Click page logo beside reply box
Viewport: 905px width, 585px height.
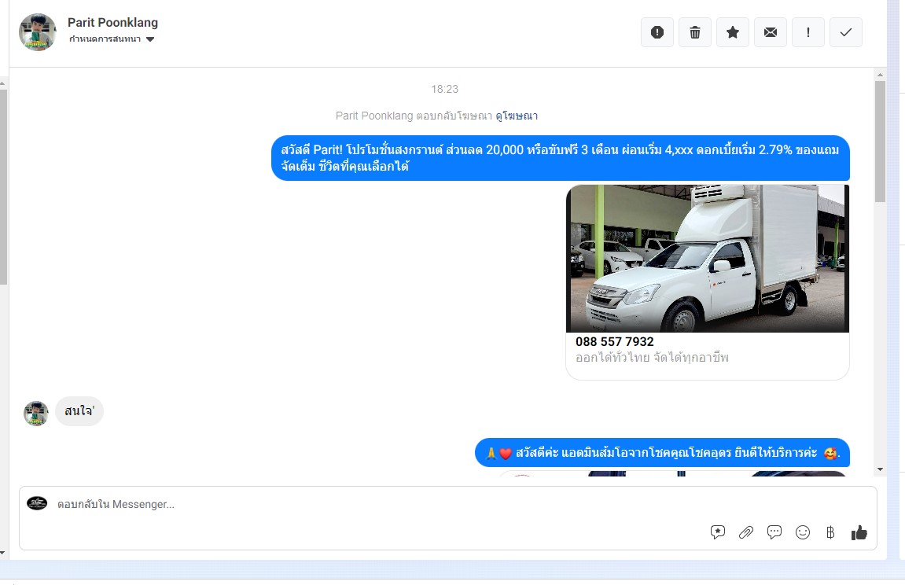click(x=37, y=504)
